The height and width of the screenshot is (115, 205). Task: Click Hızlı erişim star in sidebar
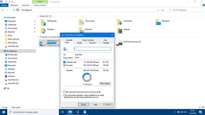tap(5, 18)
